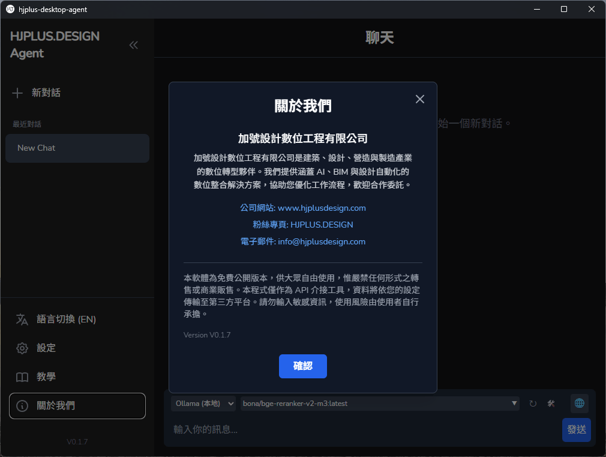Image resolution: width=606 pixels, height=457 pixels.
Task: Switch language via 語言切換 (EN)
Action: pyautogui.click(x=66, y=319)
